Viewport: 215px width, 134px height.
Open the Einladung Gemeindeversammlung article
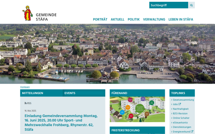click(x=61, y=123)
